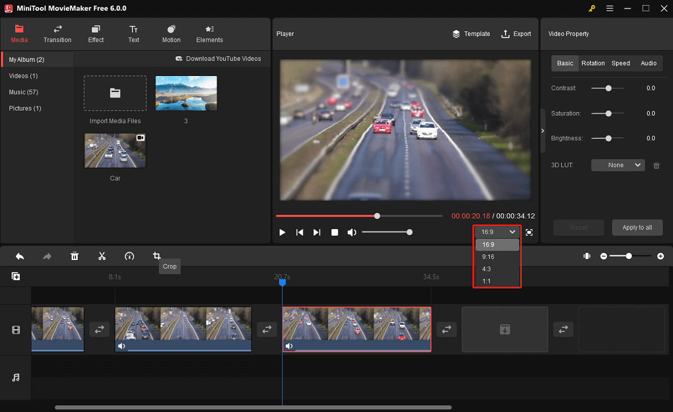This screenshot has width=673, height=412.
Task: Open the speed control tool
Action: (x=129, y=257)
